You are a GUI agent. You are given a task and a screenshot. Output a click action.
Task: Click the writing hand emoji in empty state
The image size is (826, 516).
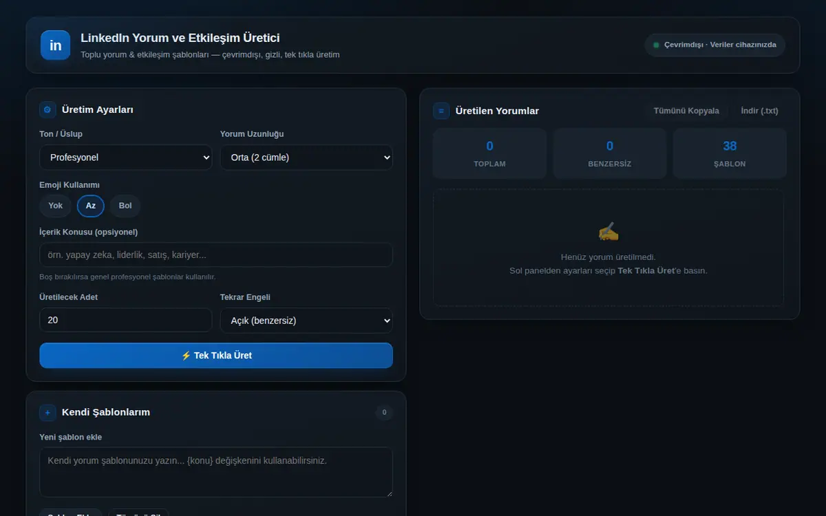pyautogui.click(x=608, y=232)
